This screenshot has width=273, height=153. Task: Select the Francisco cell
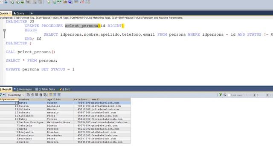32,136
